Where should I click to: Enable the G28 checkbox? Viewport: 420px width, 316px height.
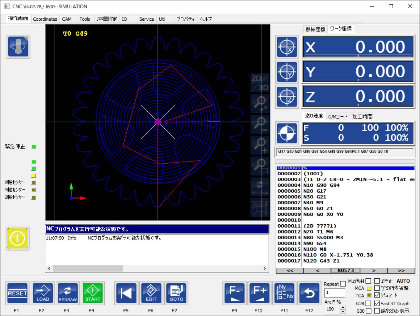pyautogui.click(x=368, y=304)
